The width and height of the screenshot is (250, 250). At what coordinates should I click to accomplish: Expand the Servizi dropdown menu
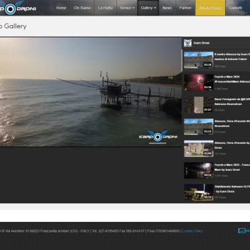pyautogui.click(x=127, y=7)
